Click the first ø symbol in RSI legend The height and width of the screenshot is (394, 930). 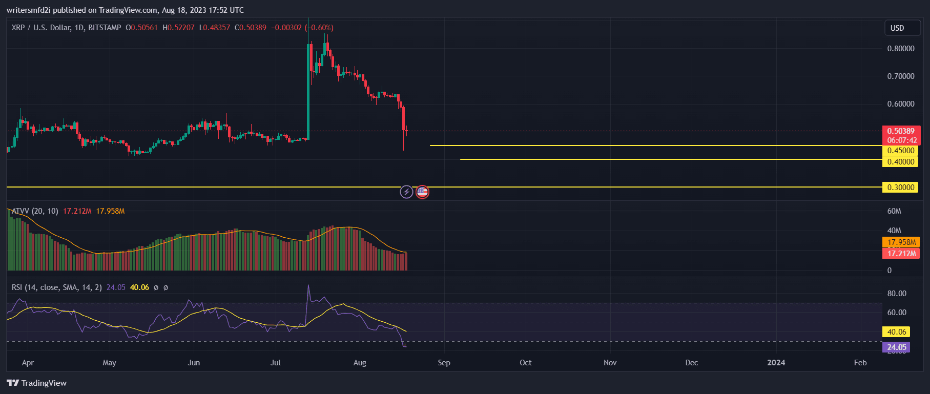point(156,287)
